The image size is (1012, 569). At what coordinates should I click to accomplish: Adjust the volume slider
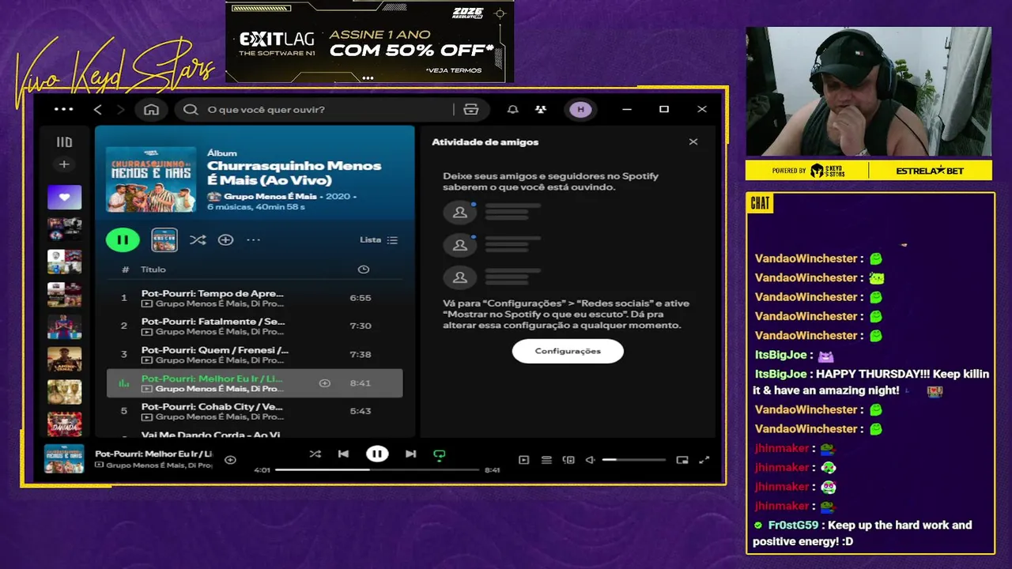pos(633,460)
